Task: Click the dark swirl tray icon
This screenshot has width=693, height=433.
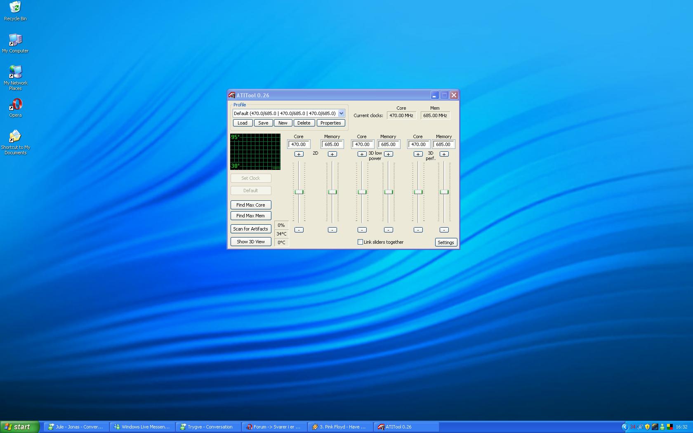Action: tap(655, 427)
